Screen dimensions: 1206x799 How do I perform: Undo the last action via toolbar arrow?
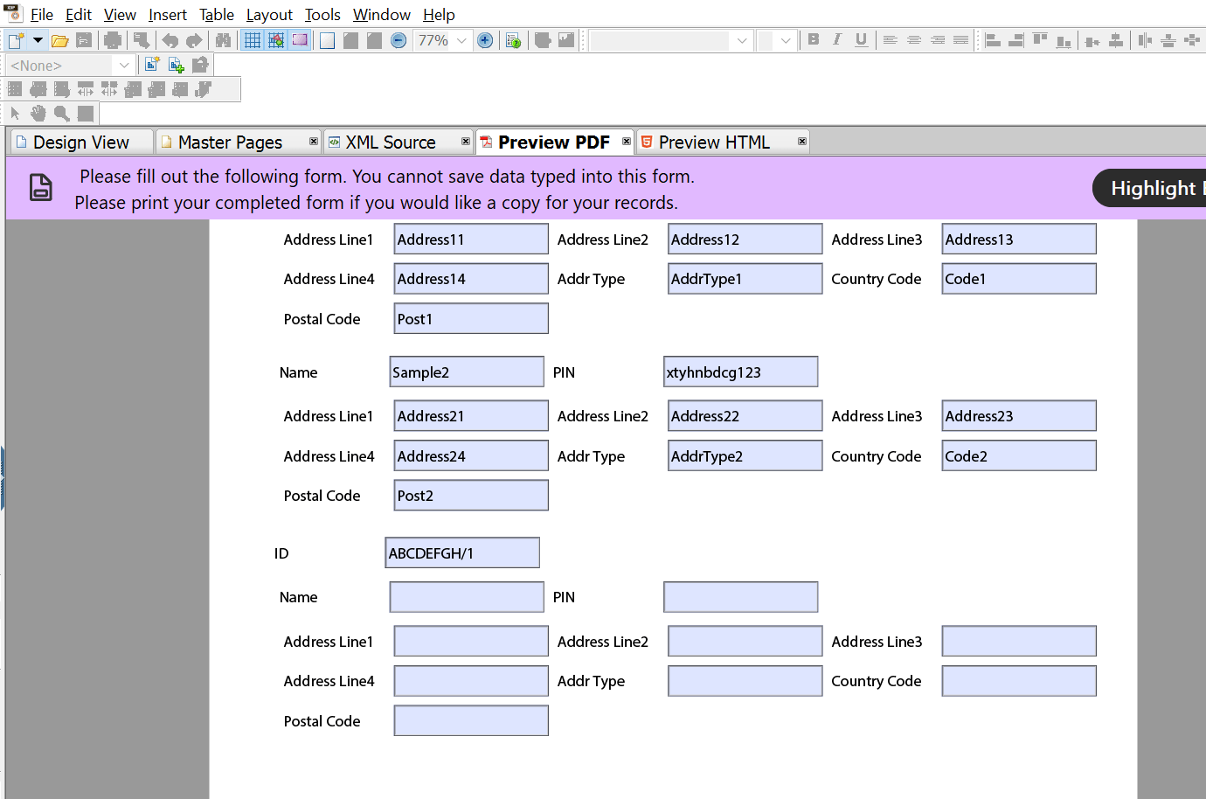click(x=170, y=39)
